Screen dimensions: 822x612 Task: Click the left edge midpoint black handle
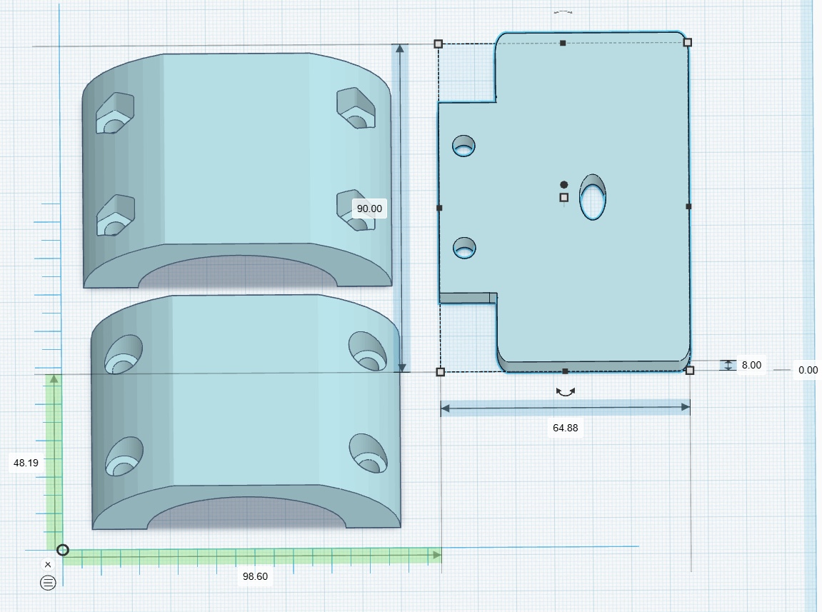click(439, 208)
